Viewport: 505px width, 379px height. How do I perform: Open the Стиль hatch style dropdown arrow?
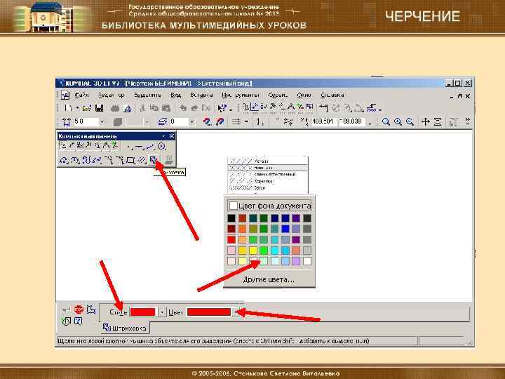click(x=162, y=312)
